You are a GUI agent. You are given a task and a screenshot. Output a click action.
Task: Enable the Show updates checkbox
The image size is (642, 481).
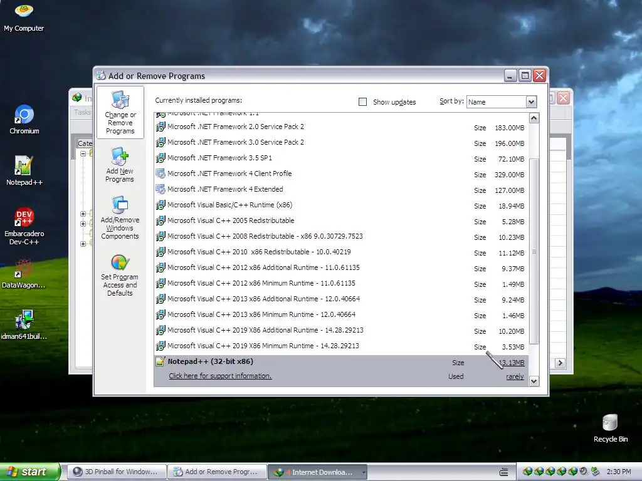pyautogui.click(x=363, y=102)
